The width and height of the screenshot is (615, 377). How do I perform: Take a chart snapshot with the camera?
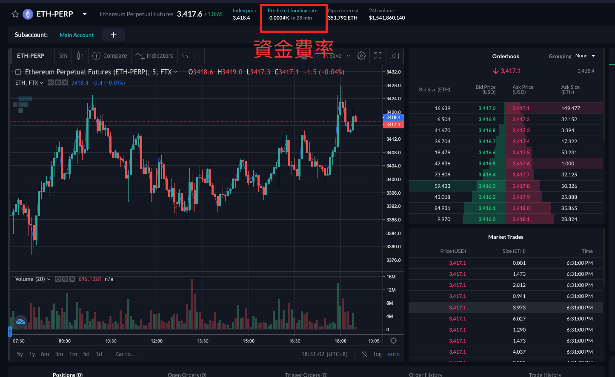[x=395, y=56]
